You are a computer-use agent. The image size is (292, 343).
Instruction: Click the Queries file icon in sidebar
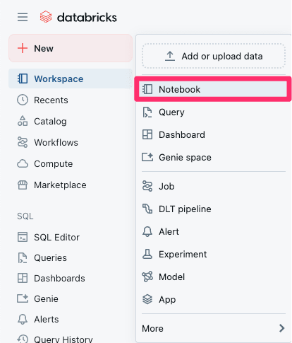pyautogui.click(x=23, y=257)
